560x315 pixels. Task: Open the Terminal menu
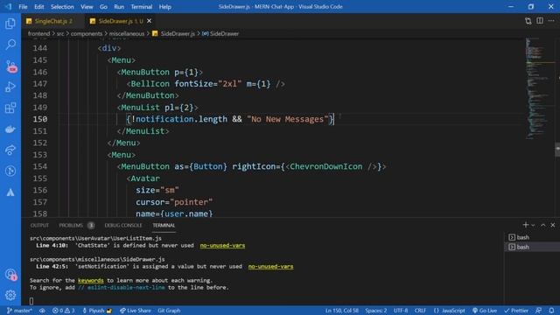pos(142,7)
